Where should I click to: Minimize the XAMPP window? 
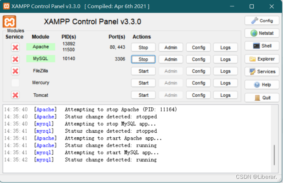(x=232, y=6)
